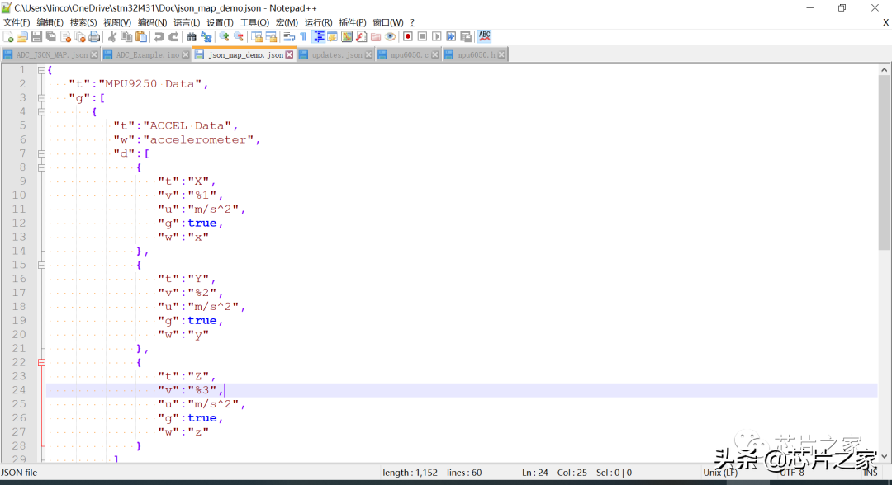Switch to the updates.json tab
The width and height of the screenshot is (892, 485).
[336, 55]
